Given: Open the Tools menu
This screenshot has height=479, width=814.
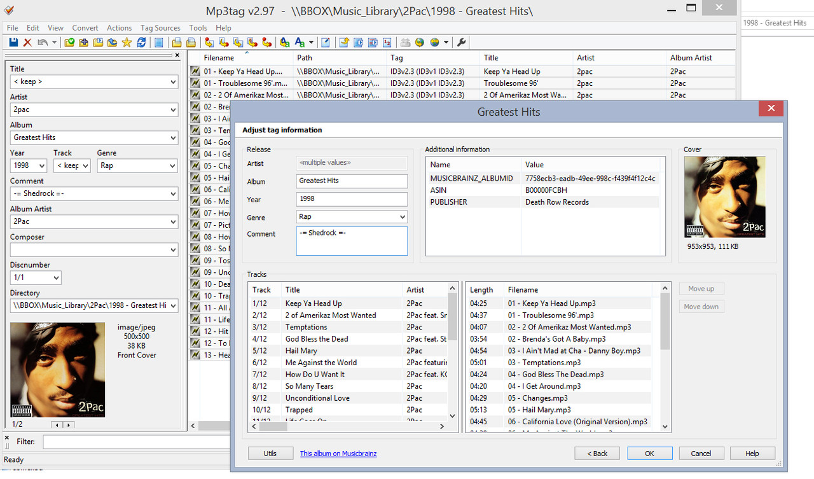Looking at the screenshot, I should point(198,28).
